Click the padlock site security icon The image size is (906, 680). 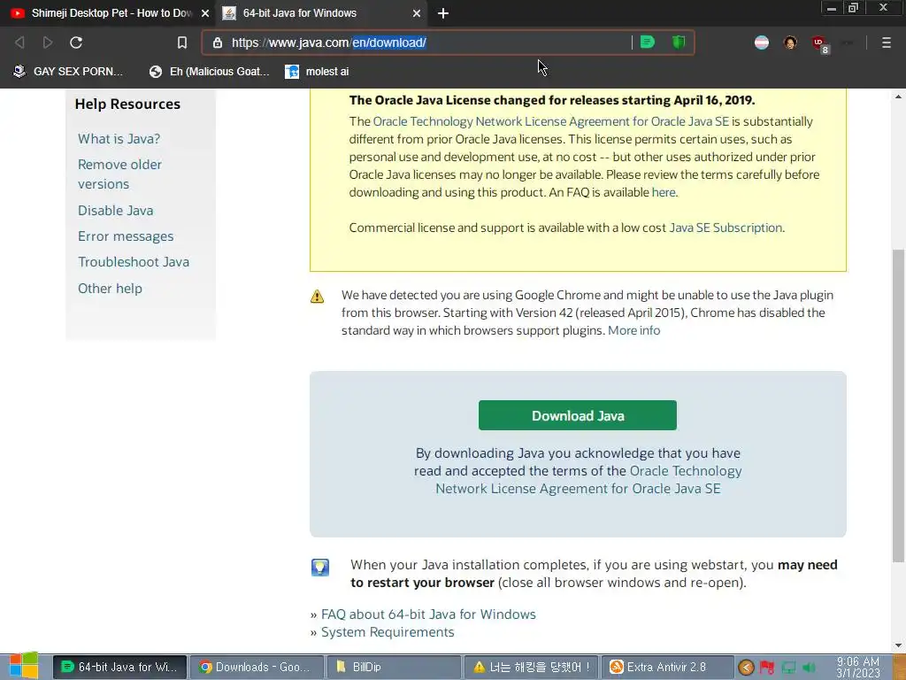(218, 42)
